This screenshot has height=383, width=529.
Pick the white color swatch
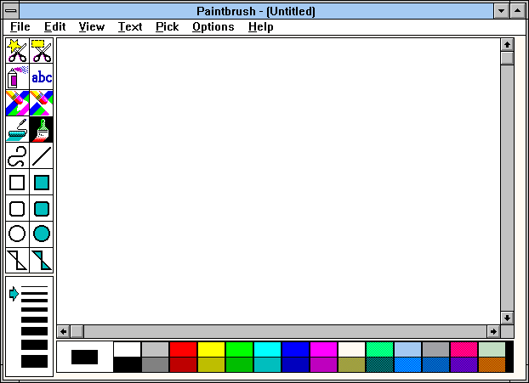tap(128, 349)
